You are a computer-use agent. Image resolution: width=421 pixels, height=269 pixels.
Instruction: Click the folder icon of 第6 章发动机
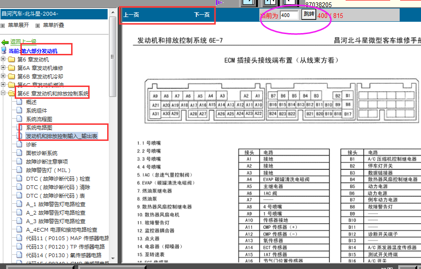pyautogui.click(x=11, y=59)
